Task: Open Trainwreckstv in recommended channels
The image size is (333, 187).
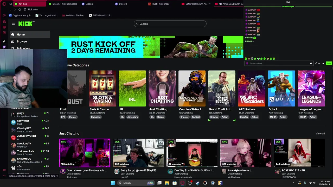Action: (30, 153)
